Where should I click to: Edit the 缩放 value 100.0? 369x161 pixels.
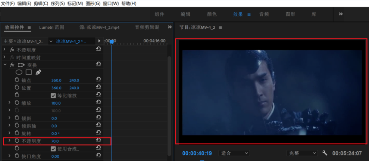56,103
